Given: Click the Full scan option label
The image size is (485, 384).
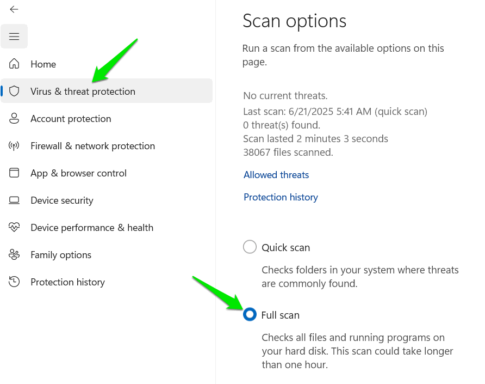Looking at the screenshot, I should [281, 315].
